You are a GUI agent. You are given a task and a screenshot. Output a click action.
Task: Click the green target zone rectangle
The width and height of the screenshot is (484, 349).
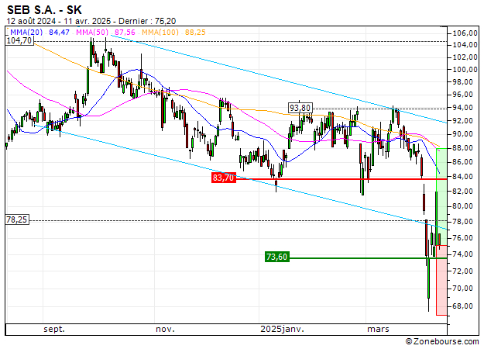[441, 197]
